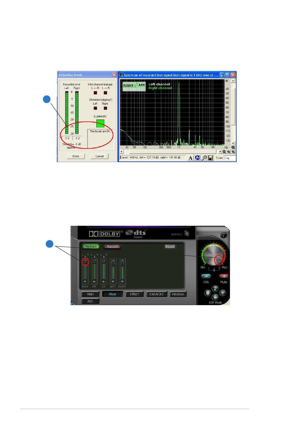
Task: Click the RightMark Audio Analyzer logo
Action: [x=134, y=87]
